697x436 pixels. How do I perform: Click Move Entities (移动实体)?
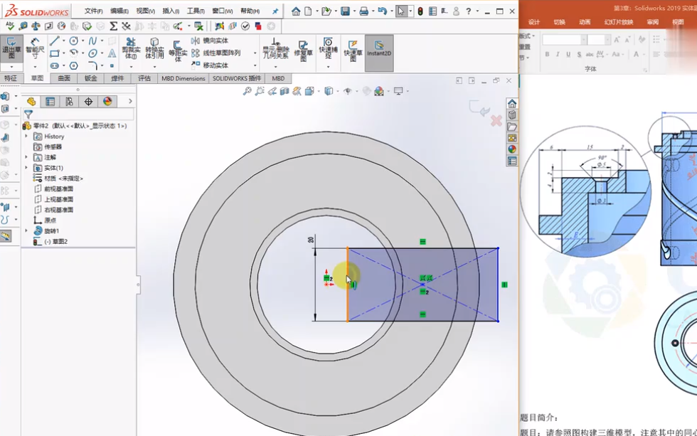(x=210, y=65)
